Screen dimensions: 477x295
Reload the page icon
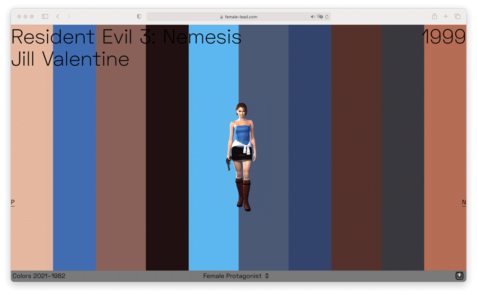327,17
